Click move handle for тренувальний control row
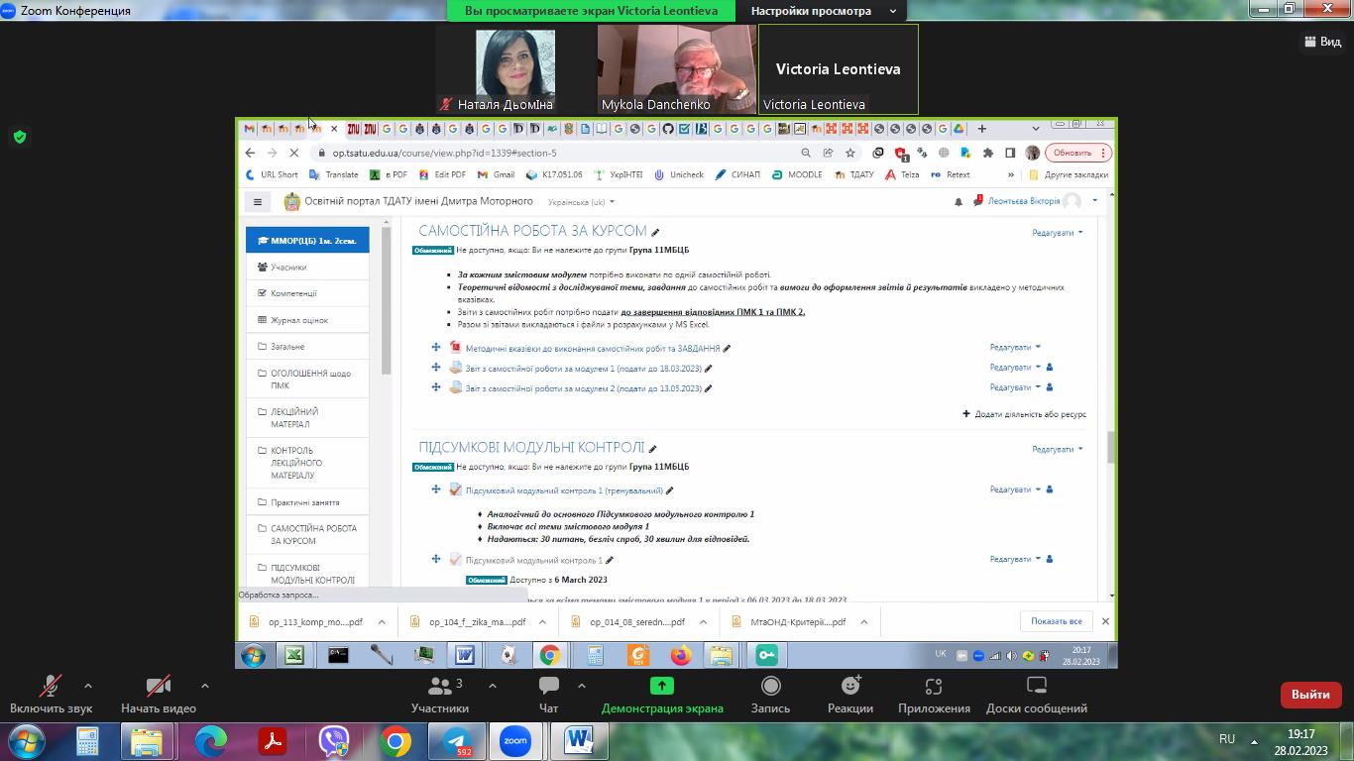 tap(436, 489)
